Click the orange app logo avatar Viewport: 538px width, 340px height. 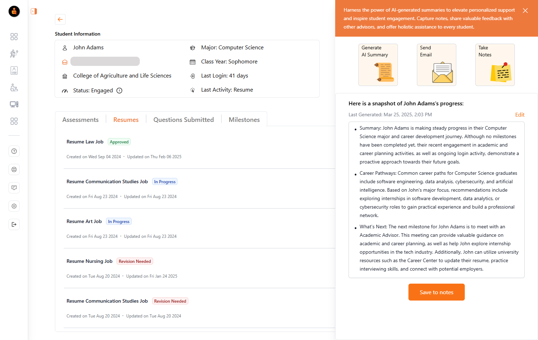(14, 11)
